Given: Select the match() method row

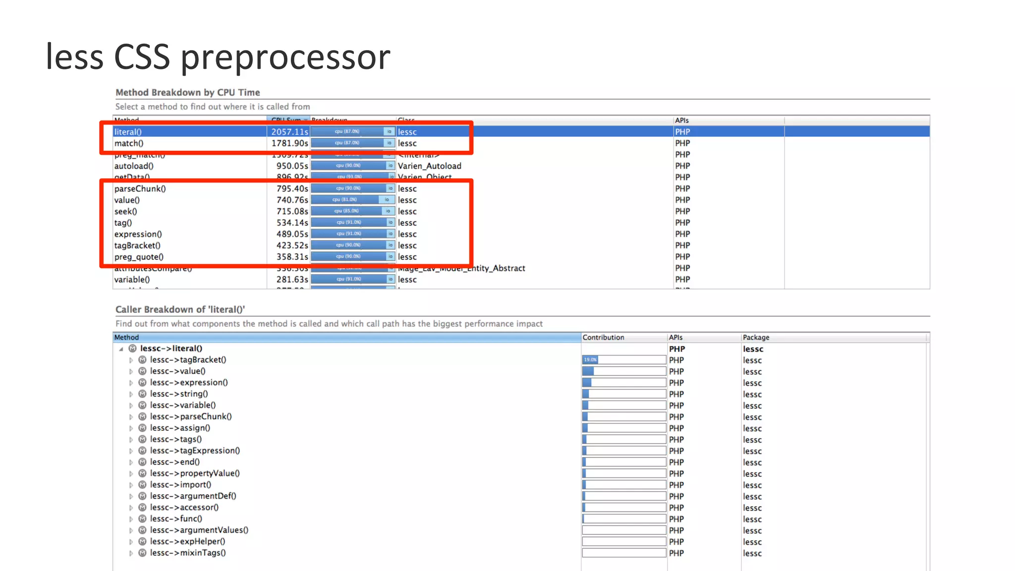Looking at the screenshot, I should (521, 143).
